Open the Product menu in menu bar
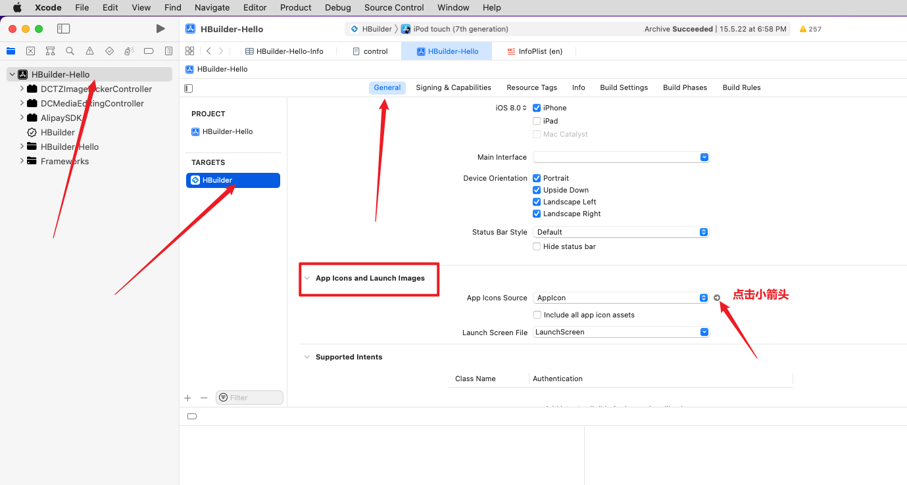 [295, 7]
